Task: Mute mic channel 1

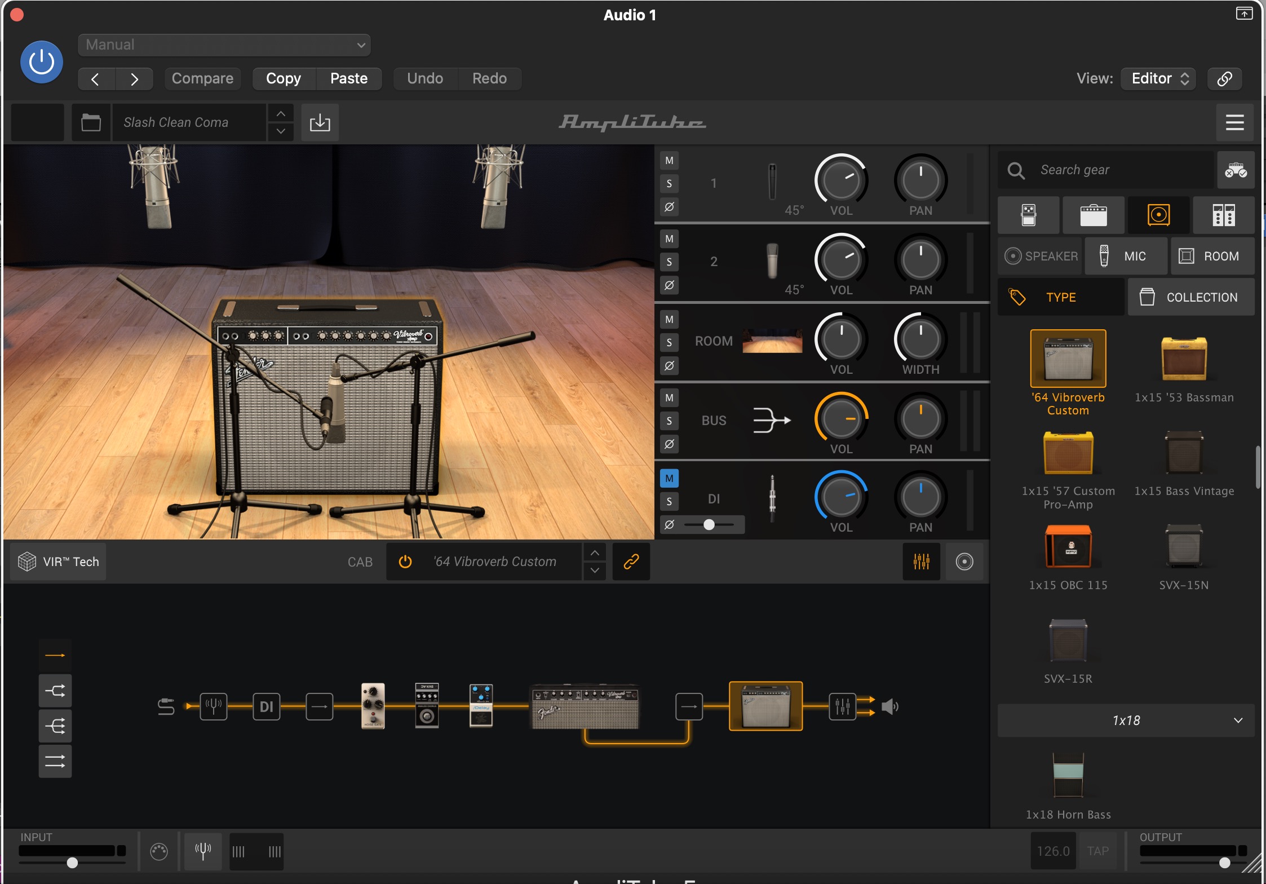Action: [x=669, y=161]
